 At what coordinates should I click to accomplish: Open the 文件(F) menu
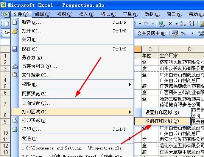tap(21, 14)
